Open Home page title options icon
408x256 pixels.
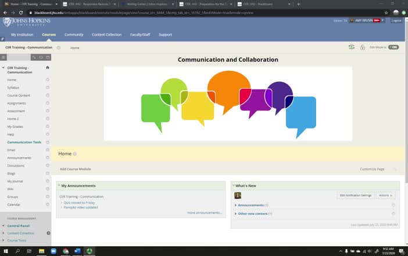(74, 154)
